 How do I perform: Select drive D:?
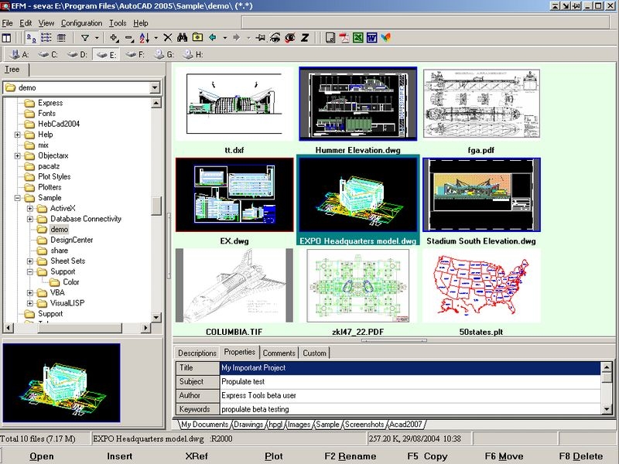[77, 54]
